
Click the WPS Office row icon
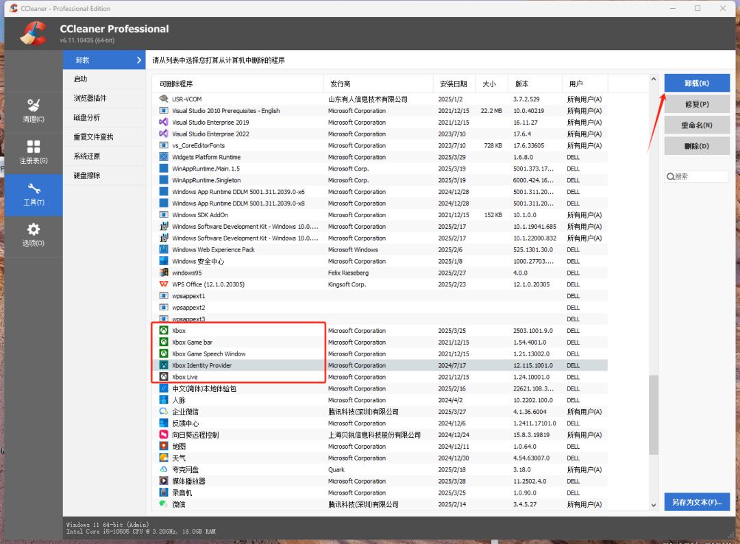tap(164, 284)
